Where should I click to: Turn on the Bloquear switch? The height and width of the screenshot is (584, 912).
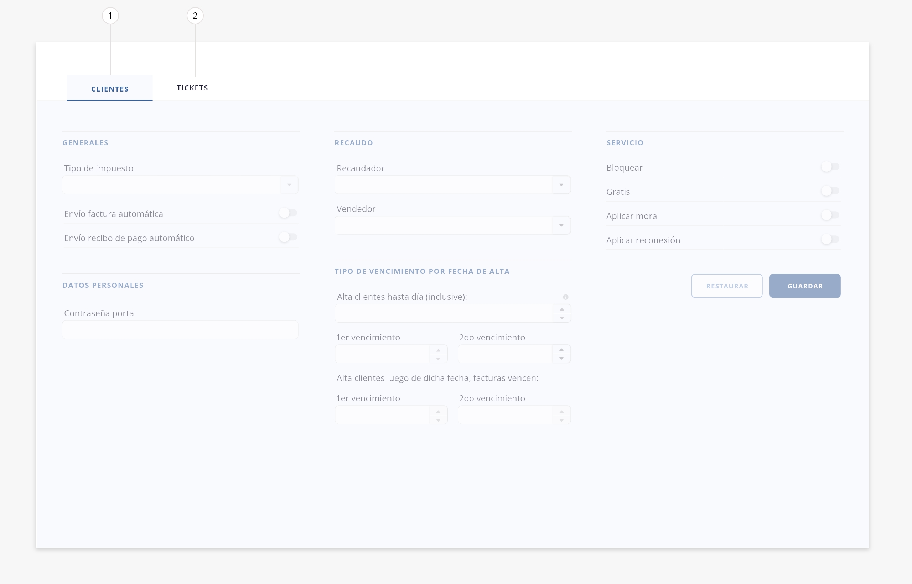pos(830,167)
